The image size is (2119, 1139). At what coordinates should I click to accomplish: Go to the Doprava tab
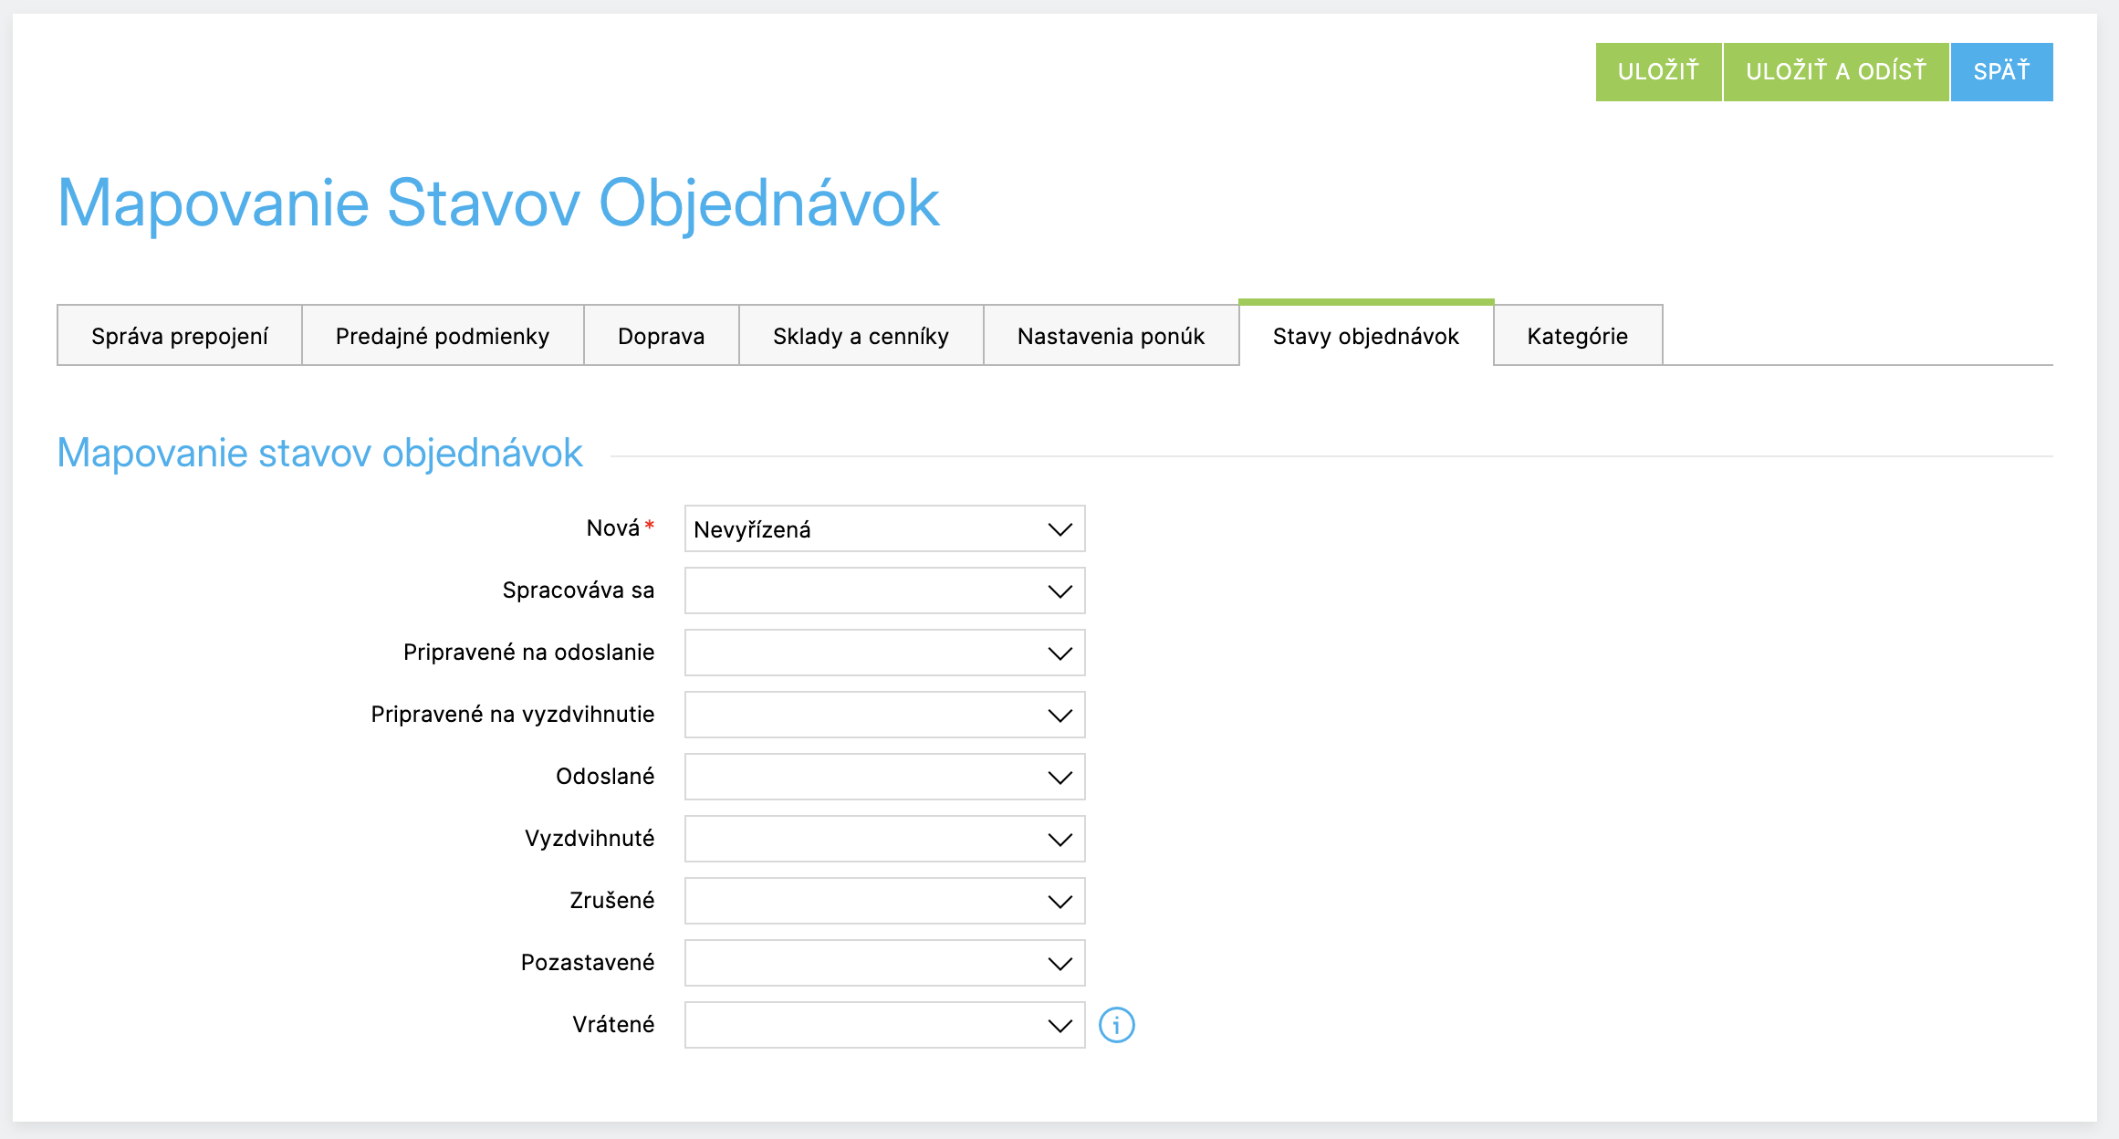pyautogui.click(x=661, y=336)
